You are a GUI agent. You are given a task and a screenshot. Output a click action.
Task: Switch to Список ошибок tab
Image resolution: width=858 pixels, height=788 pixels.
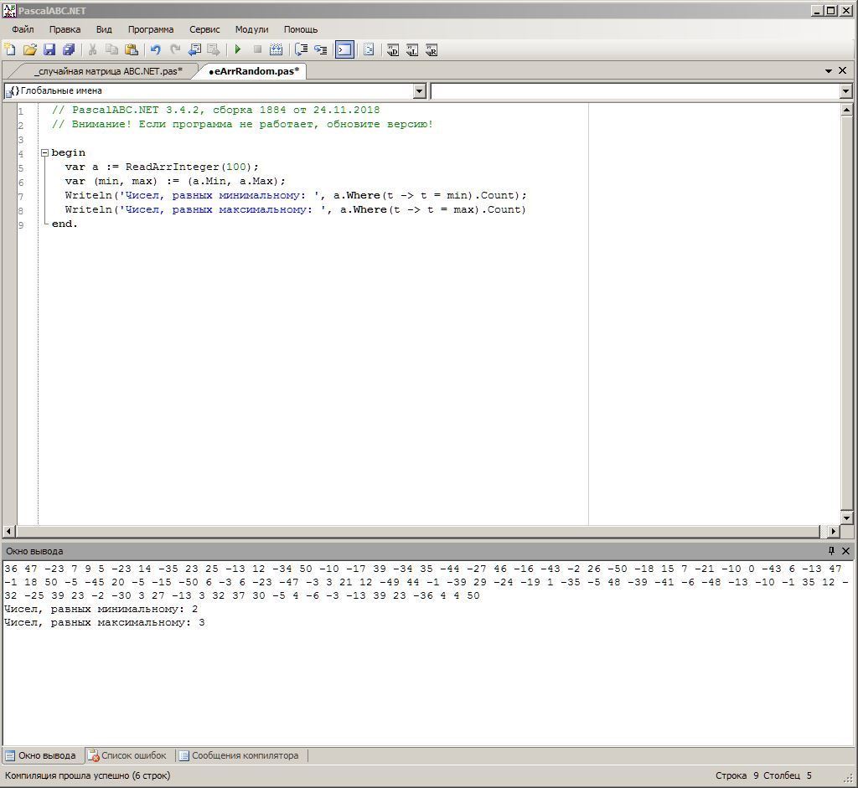(128, 755)
